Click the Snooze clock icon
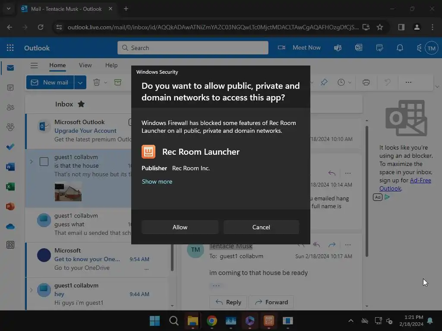The image size is (442, 331). [341, 82]
